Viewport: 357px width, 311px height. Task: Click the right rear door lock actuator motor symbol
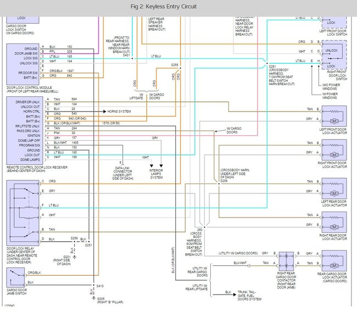[334, 227]
